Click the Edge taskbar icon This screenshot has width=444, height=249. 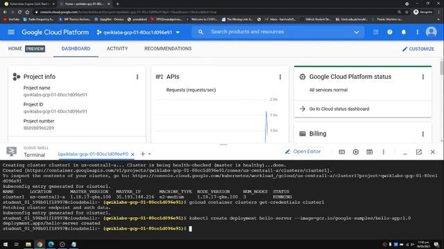tap(51, 244)
